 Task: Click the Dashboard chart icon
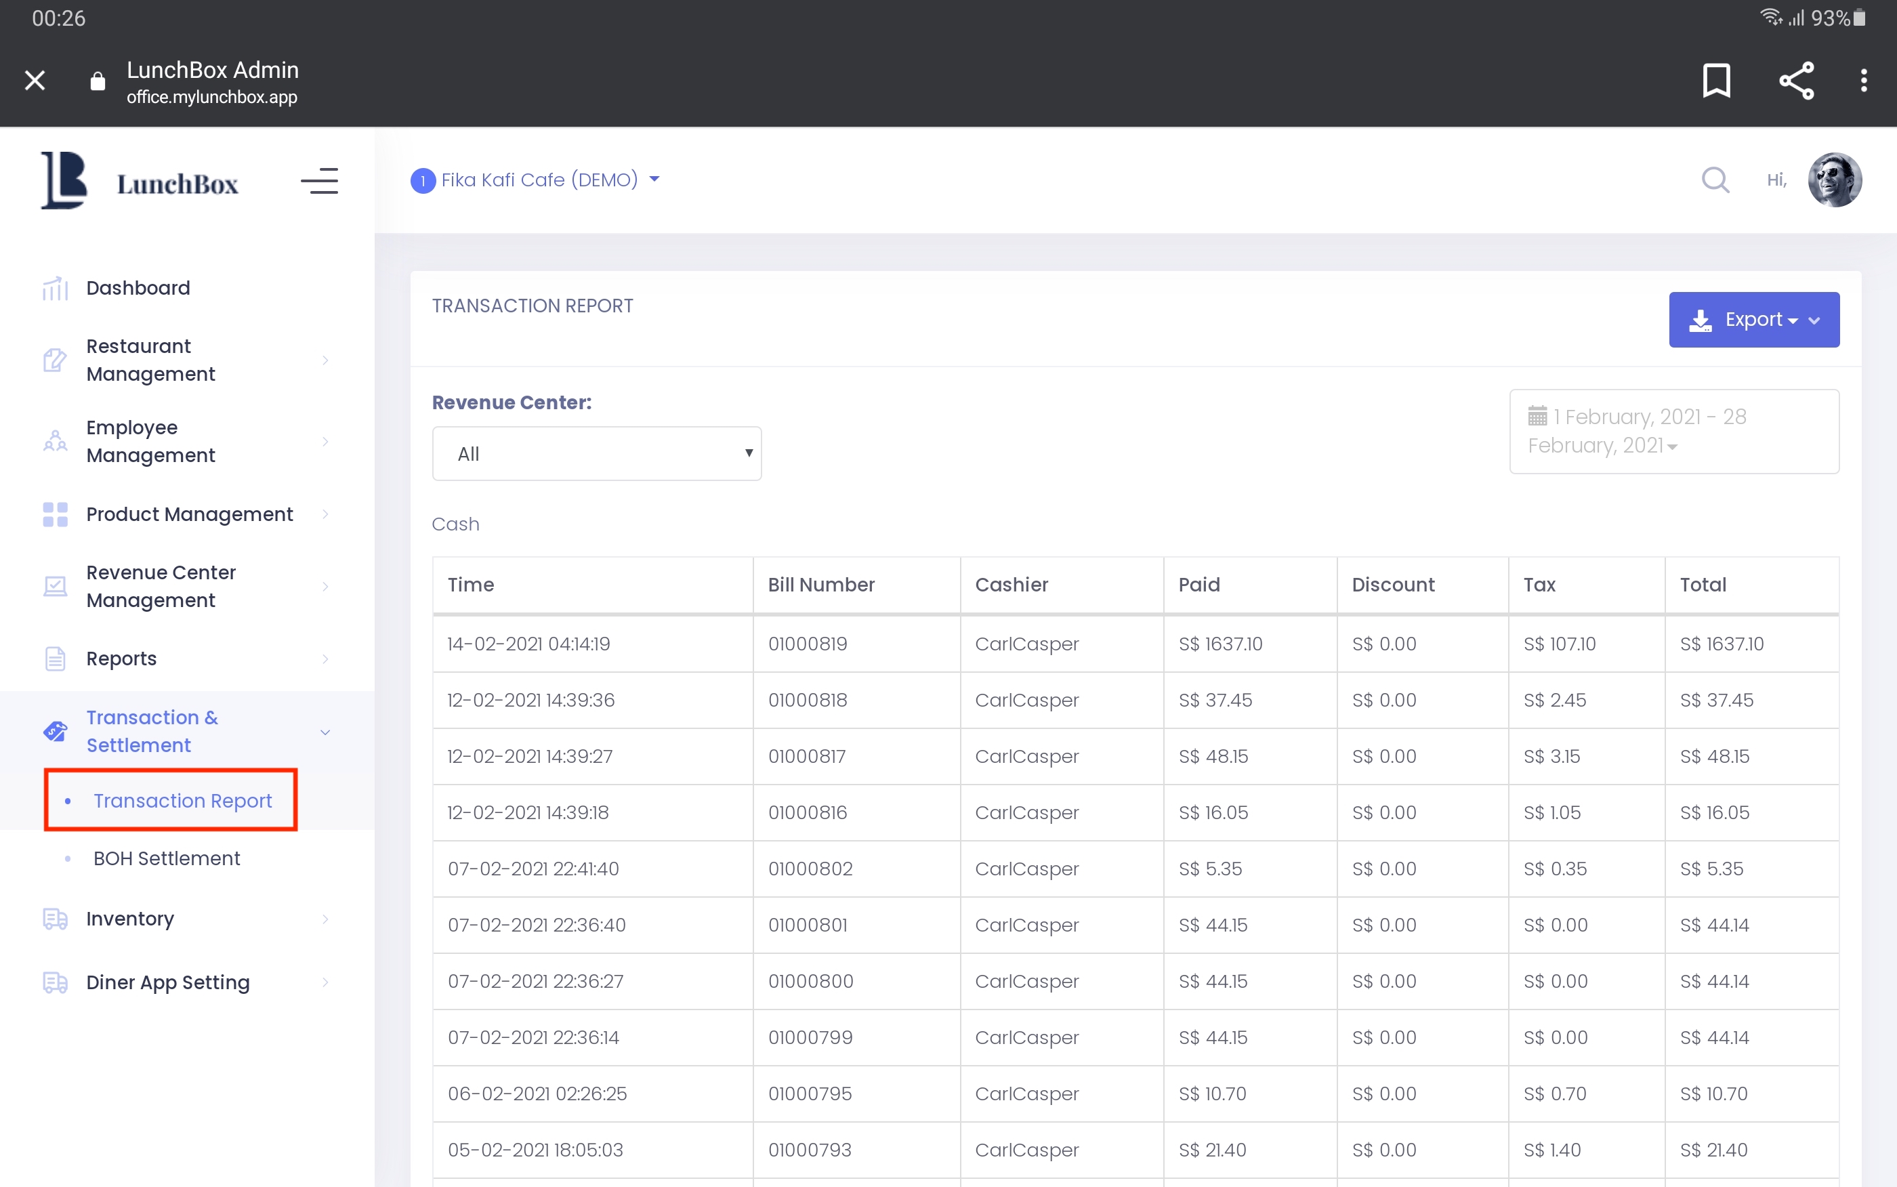[55, 288]
